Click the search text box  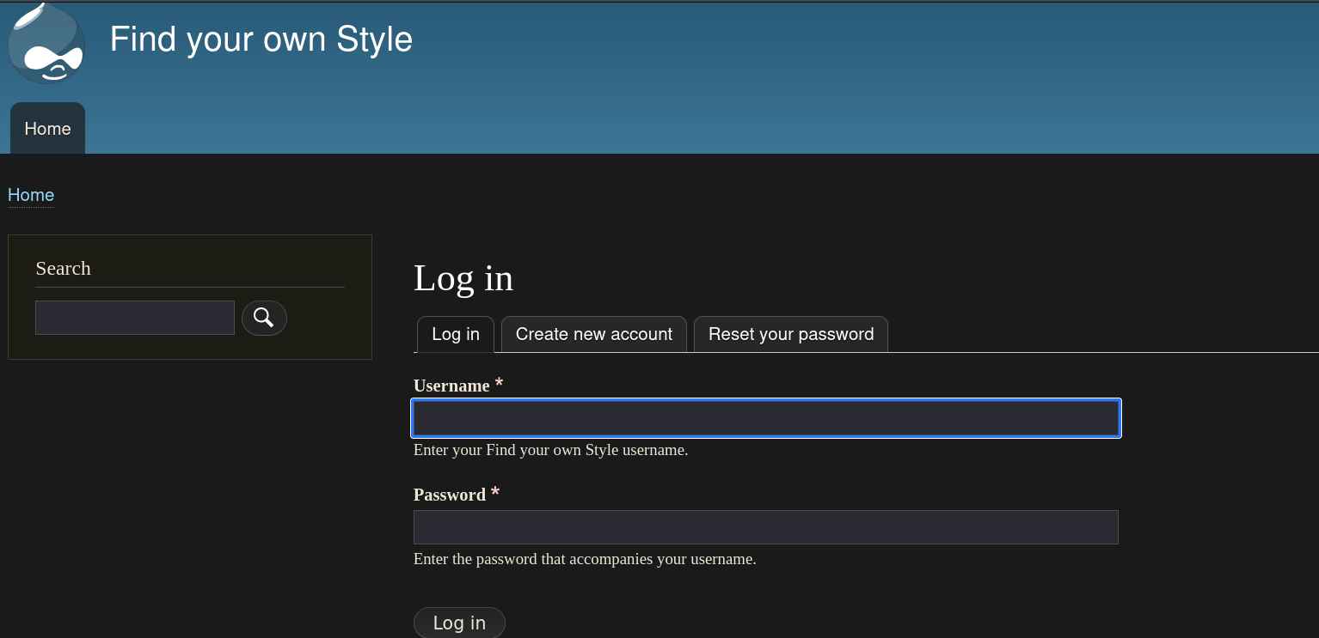134,318
